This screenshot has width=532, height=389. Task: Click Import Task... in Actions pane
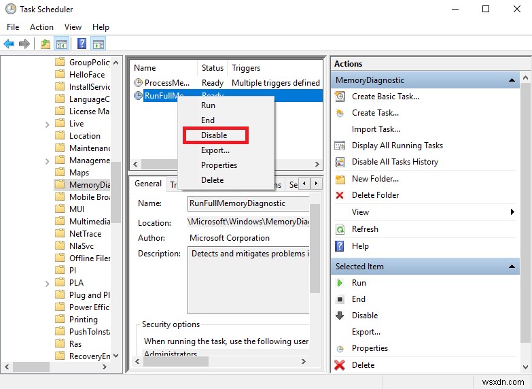[x=376, y=129]
